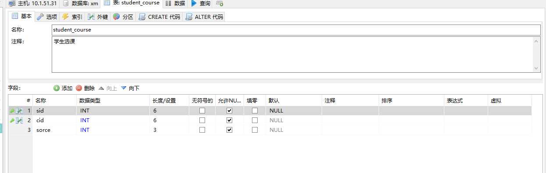This screenshot has width=546, height=173.
Task: Open the INT data type cell for sid
Action: click(113, 111)
